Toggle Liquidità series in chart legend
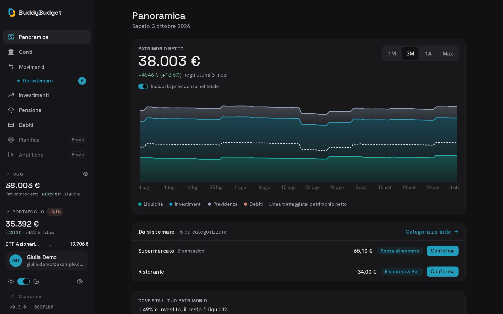Image resolution: width=503 pixels, height=314 pixels. [151, 204]
